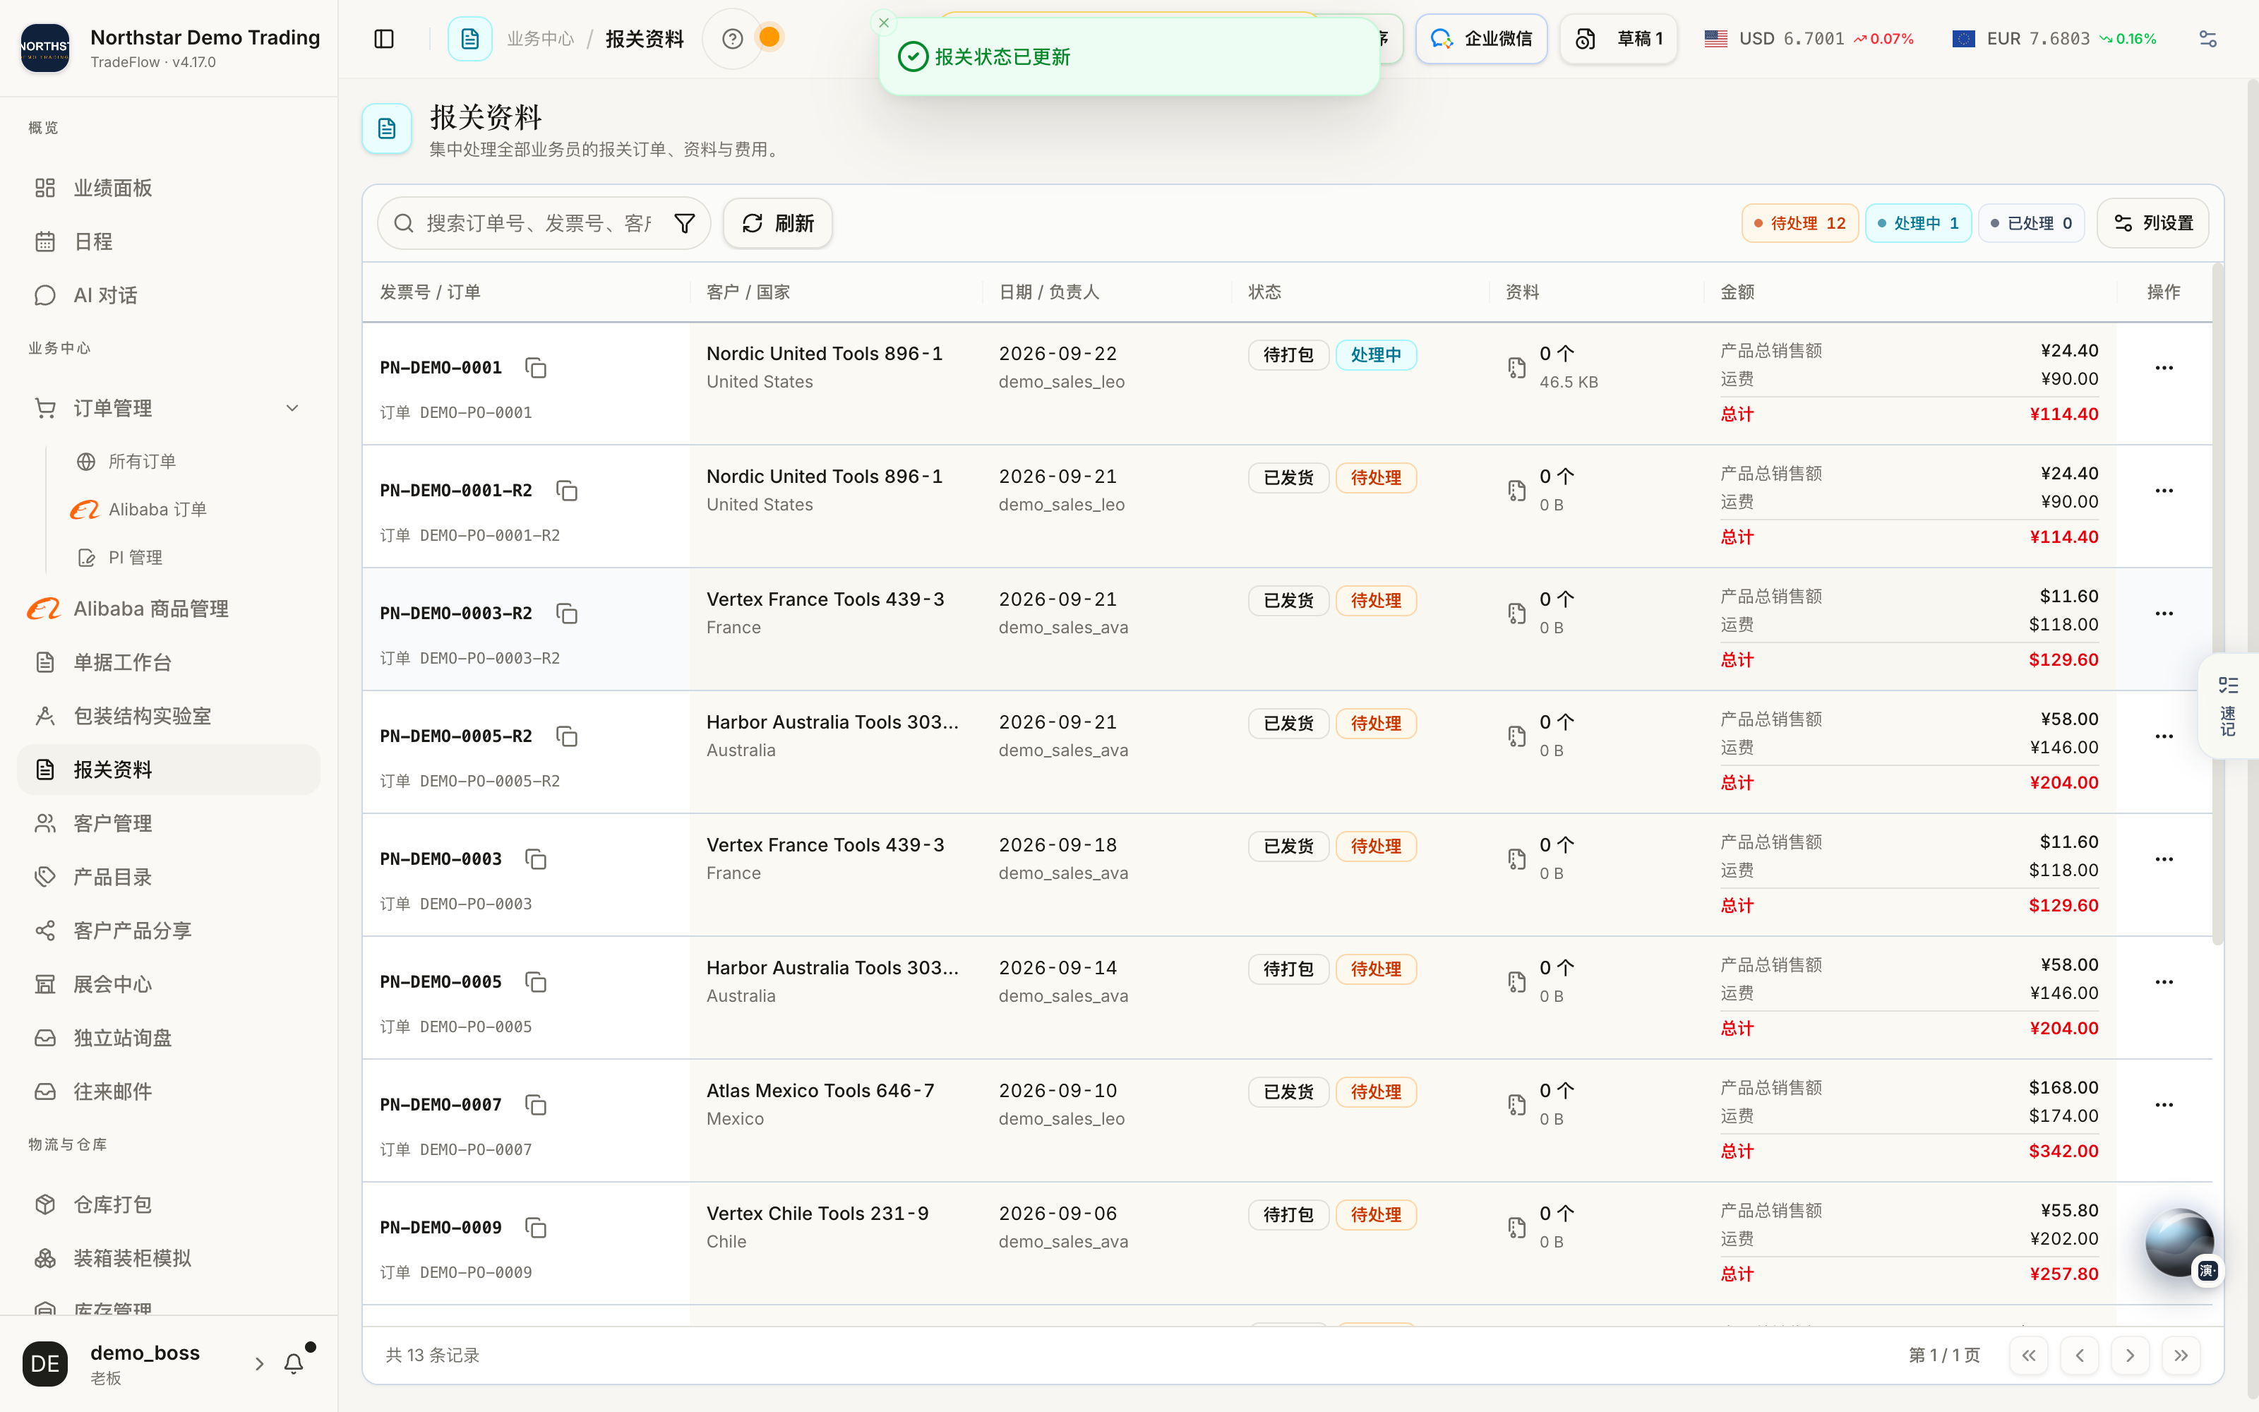Open Alibaba 商品管理 in sidebar

(169, 609)
